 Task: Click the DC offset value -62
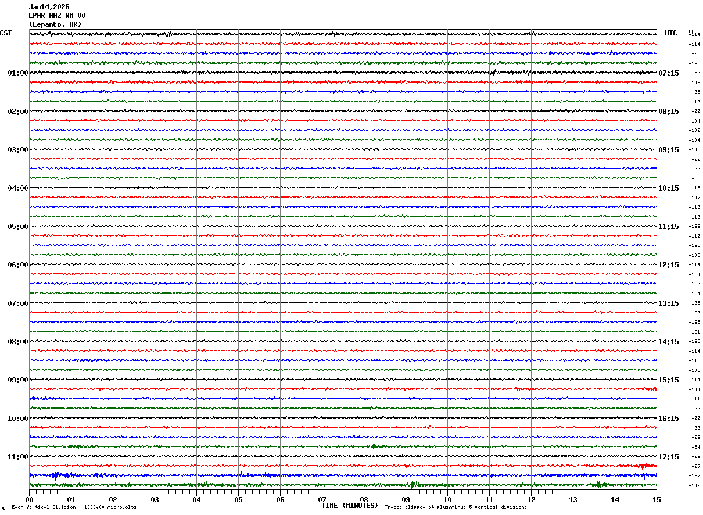pyautogui.click(x=695, y=457)
